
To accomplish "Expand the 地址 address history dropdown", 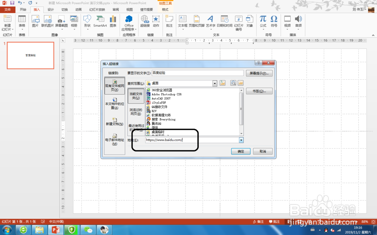I will tap(241, 140).
